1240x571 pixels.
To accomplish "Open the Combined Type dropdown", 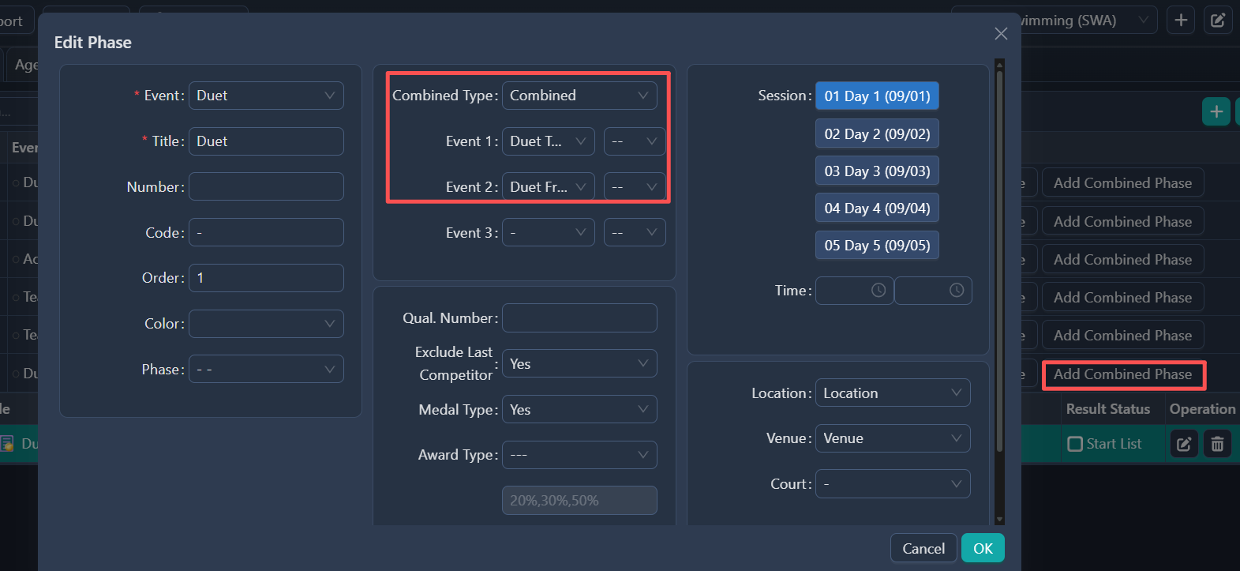I will 579,96.
